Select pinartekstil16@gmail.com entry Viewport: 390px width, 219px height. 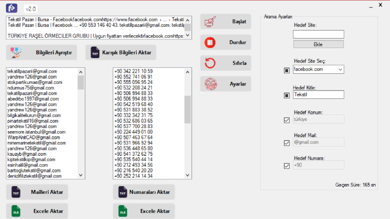tap(33, 121)
